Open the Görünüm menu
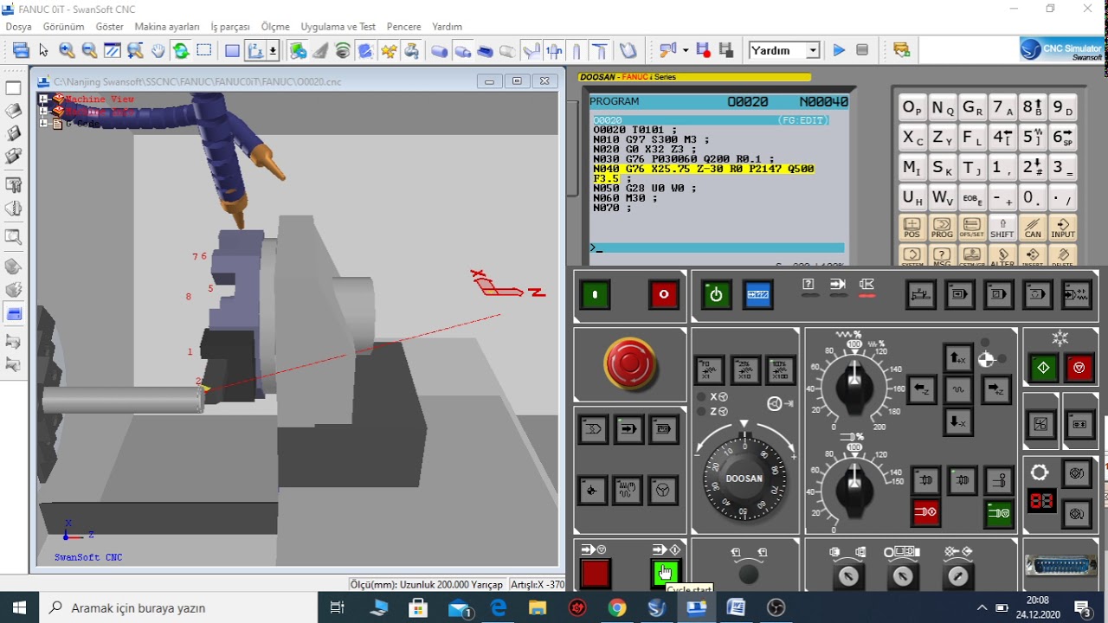Viewport: 1108px width, 623px height. (63, 27)
